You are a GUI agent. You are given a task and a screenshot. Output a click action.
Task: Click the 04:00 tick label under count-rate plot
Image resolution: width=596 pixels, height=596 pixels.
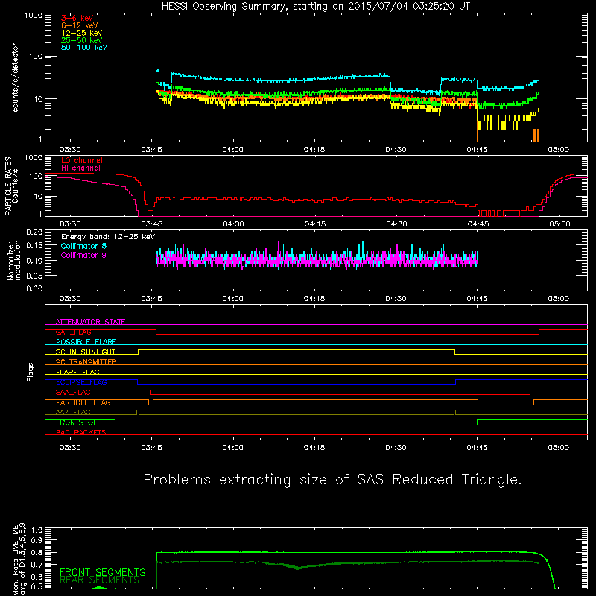coord(232,150)
